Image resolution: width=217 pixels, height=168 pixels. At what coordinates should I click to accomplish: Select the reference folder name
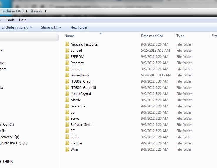pyautogui.click(x=78, y=106)
